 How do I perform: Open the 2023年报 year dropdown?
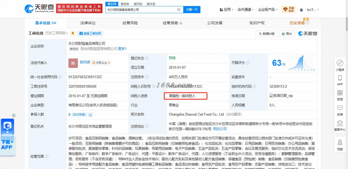79,115
